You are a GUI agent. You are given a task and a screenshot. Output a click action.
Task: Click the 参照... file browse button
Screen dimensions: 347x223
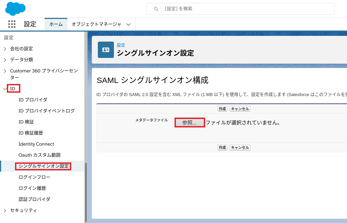click(x=189, y=123)
